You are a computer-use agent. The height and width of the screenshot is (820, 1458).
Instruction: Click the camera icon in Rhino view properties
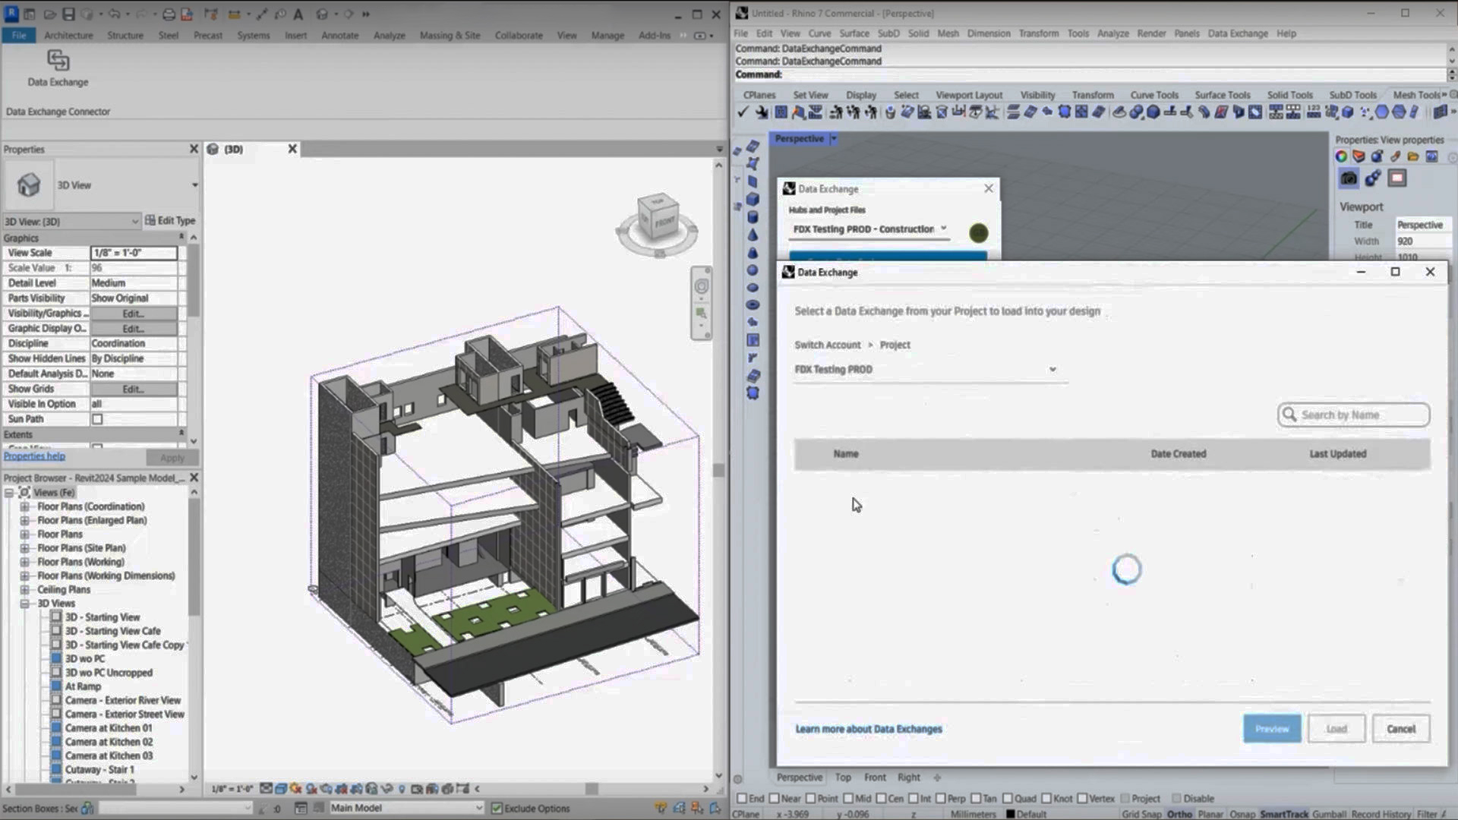1349,178
